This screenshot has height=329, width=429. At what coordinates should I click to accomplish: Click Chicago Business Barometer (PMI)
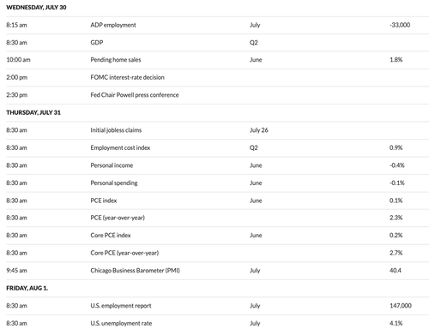click(135, 271)
